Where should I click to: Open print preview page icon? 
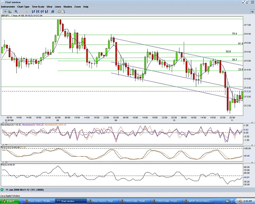pyautogui.click(x=63, y=11)
